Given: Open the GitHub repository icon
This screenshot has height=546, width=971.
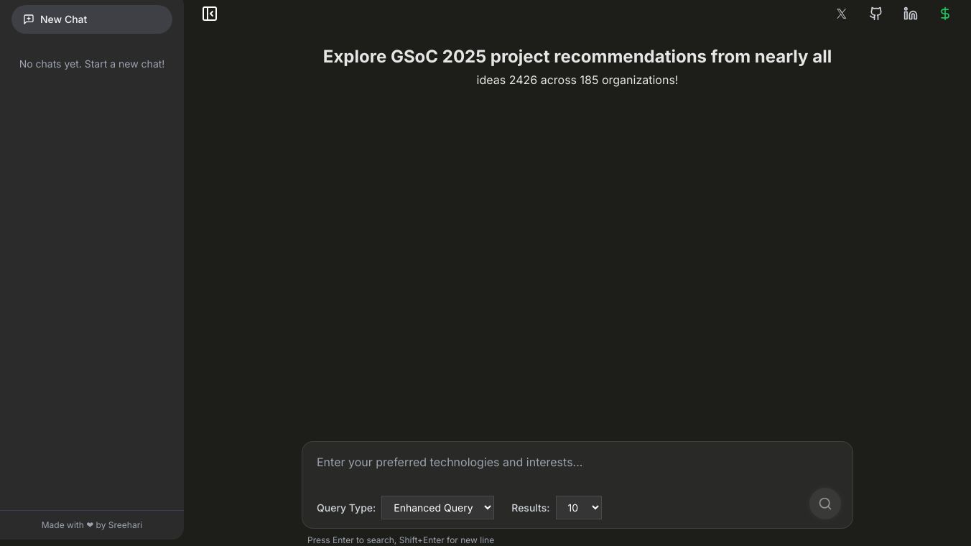Looking at the screenshot, I should coord(876,14).
